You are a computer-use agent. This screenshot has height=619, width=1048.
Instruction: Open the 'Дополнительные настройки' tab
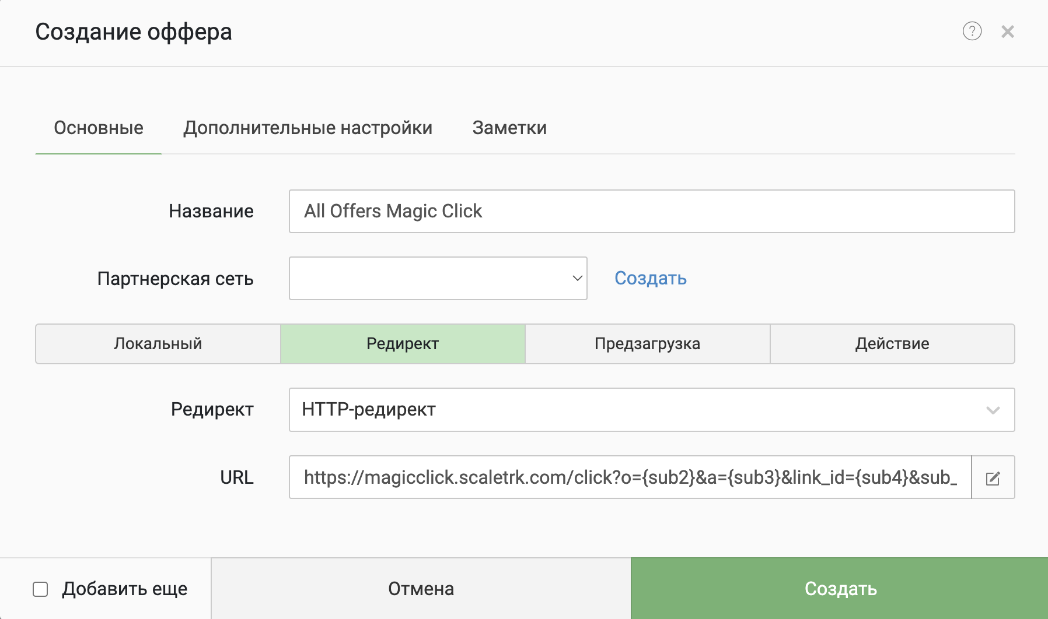click(308, 128)
